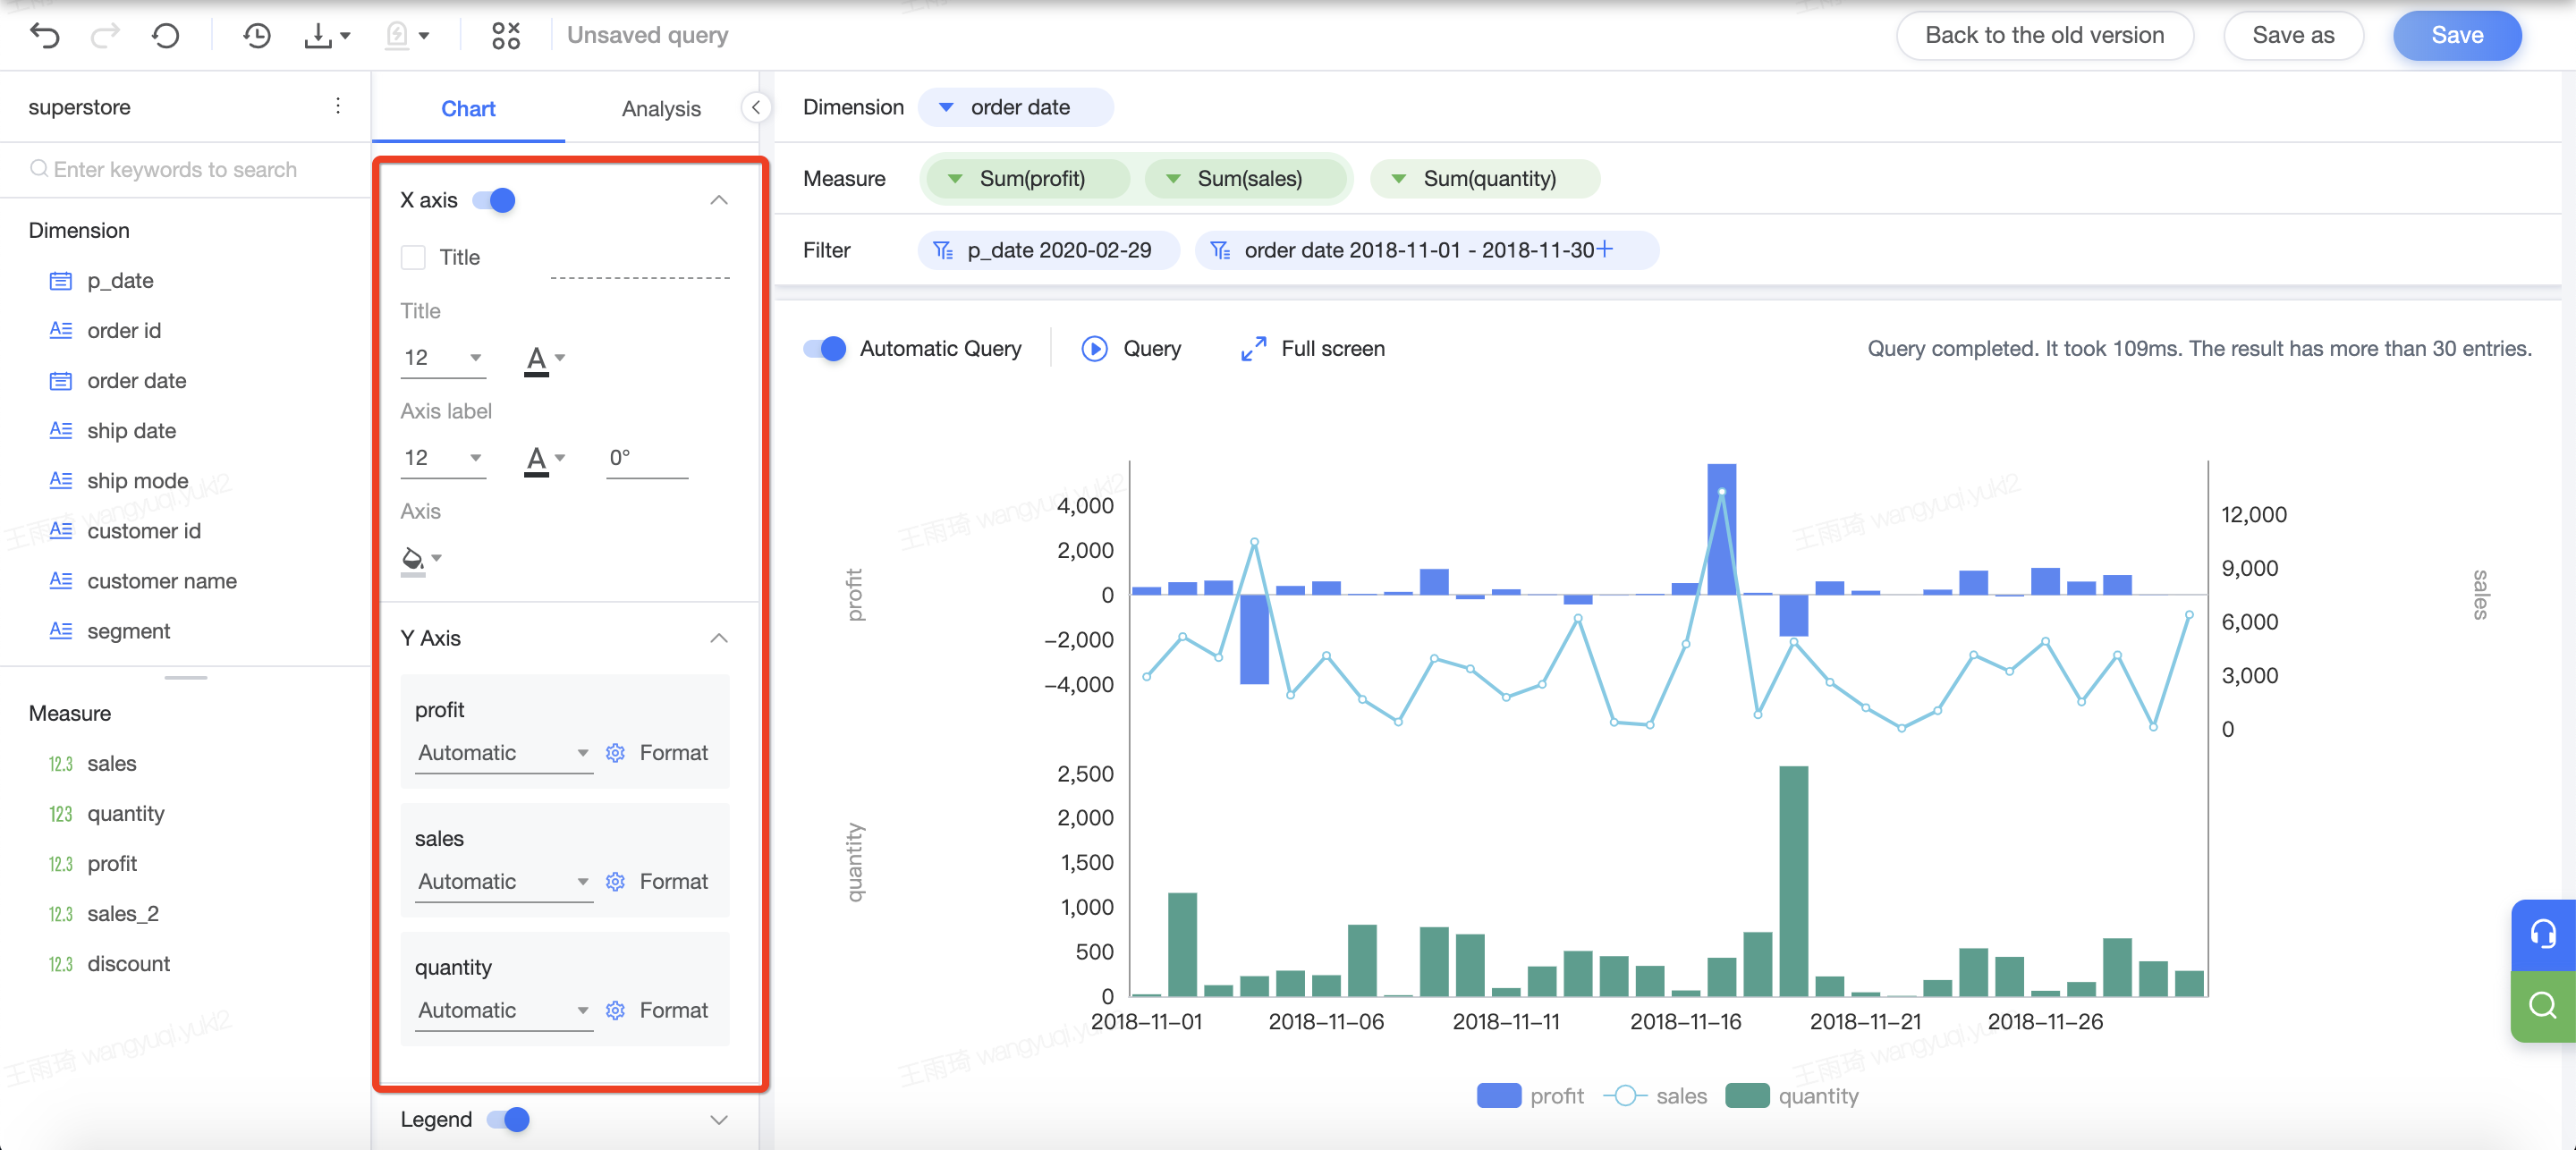
Task: Click the sales Format link
Action: (673, 882)
